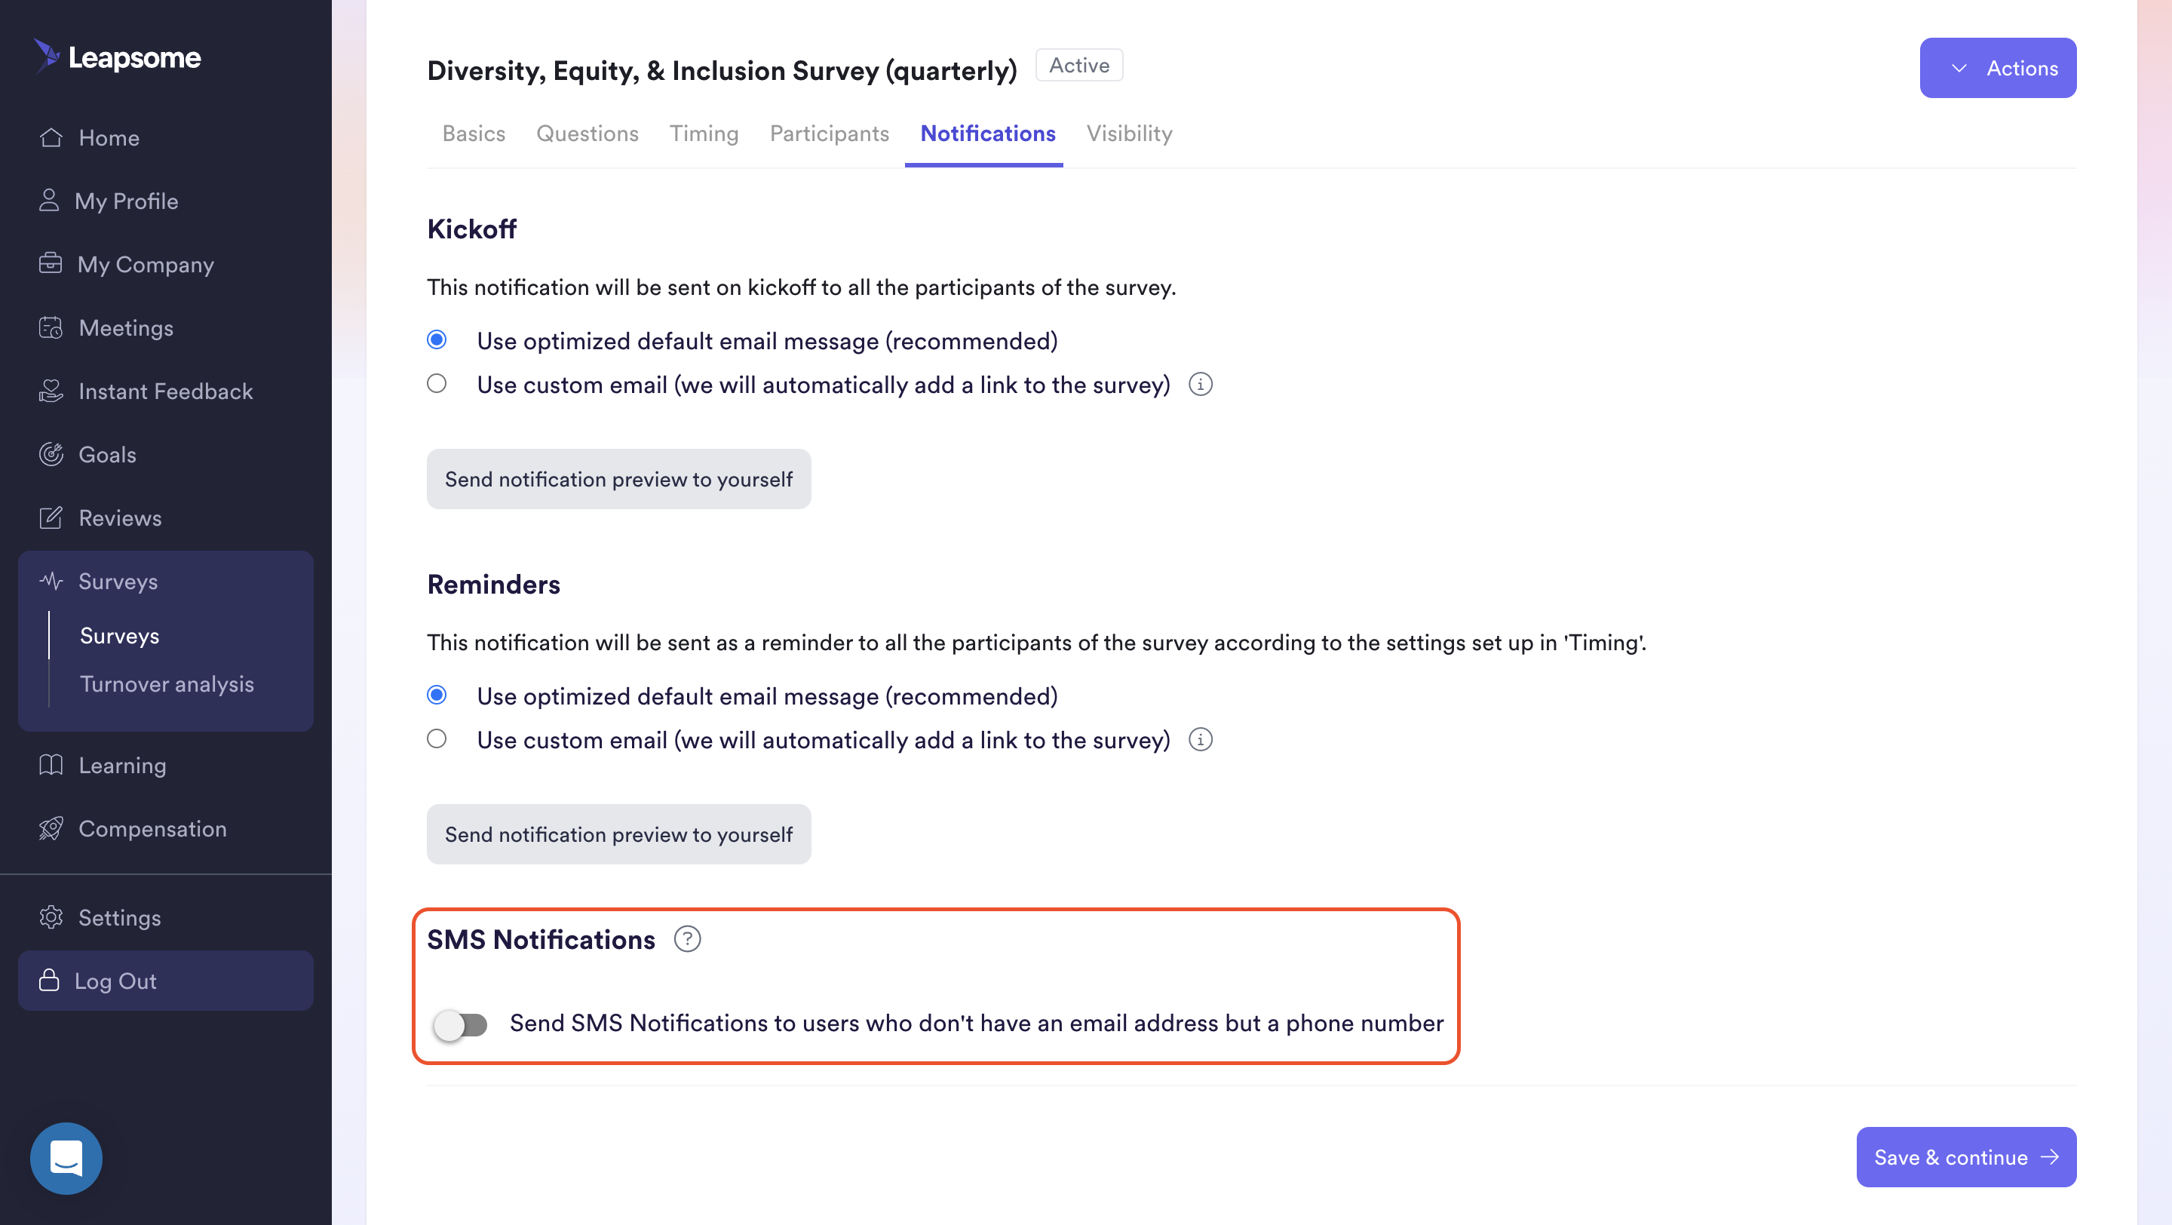Send Kickoff notification preview to yourself
The height and width of the screenshot is (1225, 2172).
coord(619,479)
